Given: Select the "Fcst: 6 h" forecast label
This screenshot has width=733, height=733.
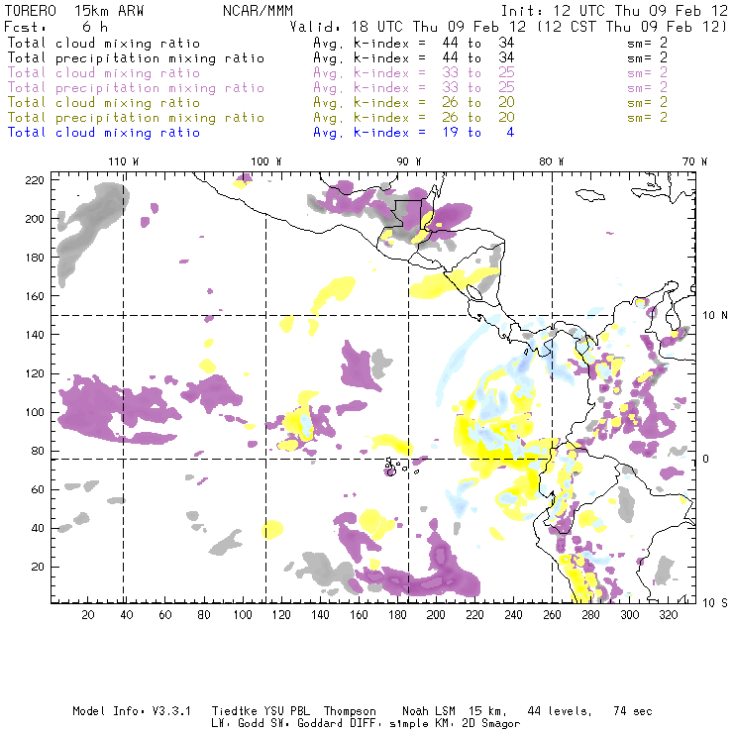Looking at the screenshot, I should (x=56, y=27).
